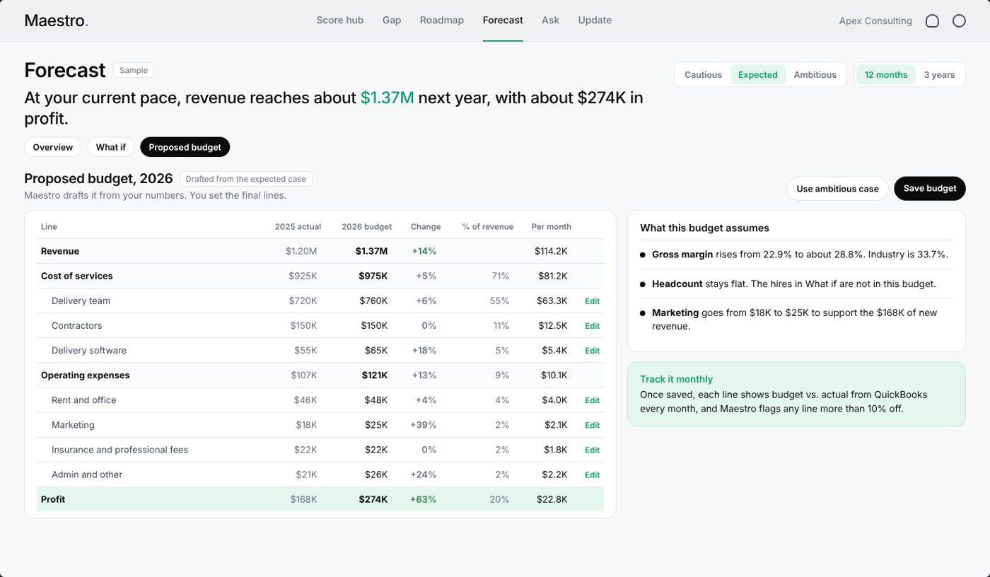Switch forecast scenario to Cautious
The image size is (990, 577).
click(703, 75)
